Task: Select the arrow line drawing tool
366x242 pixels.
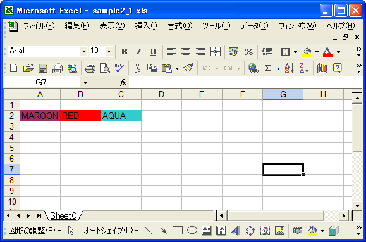Action: (163, 231)
